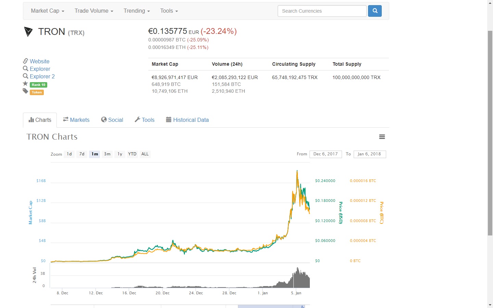Click the 5. Jan x-axis label
The height and width of the screenshot is (308, 493).
pos(296,293)
